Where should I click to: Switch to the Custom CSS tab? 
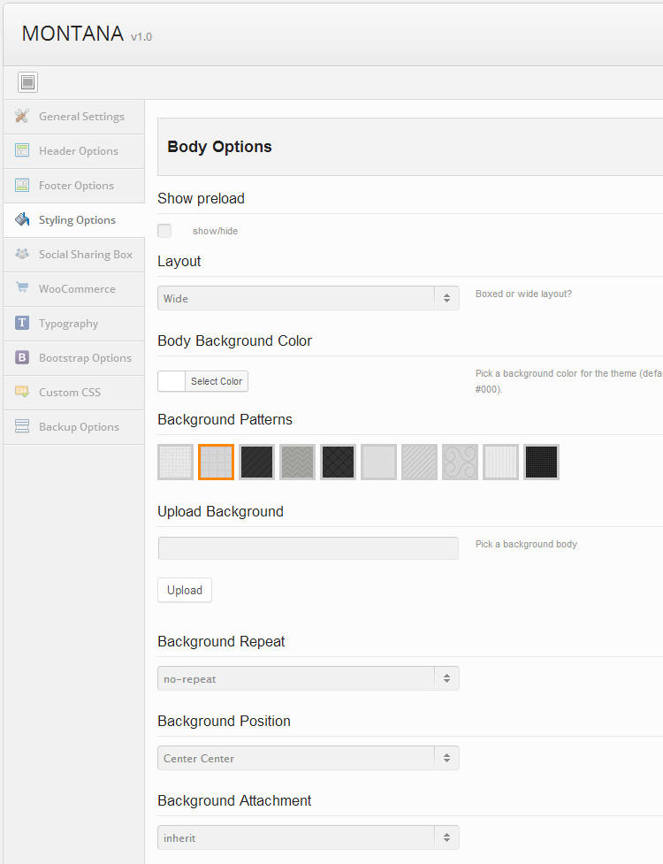(x=69, y=393)
